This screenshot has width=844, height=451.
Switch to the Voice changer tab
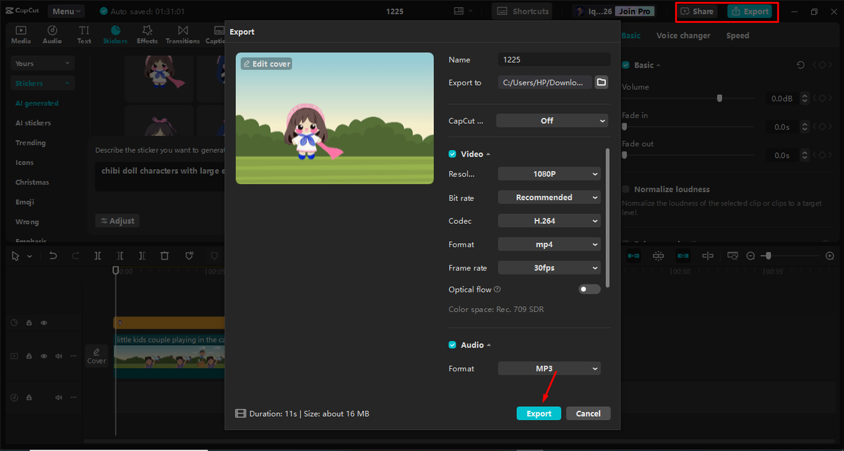point(683,36)
